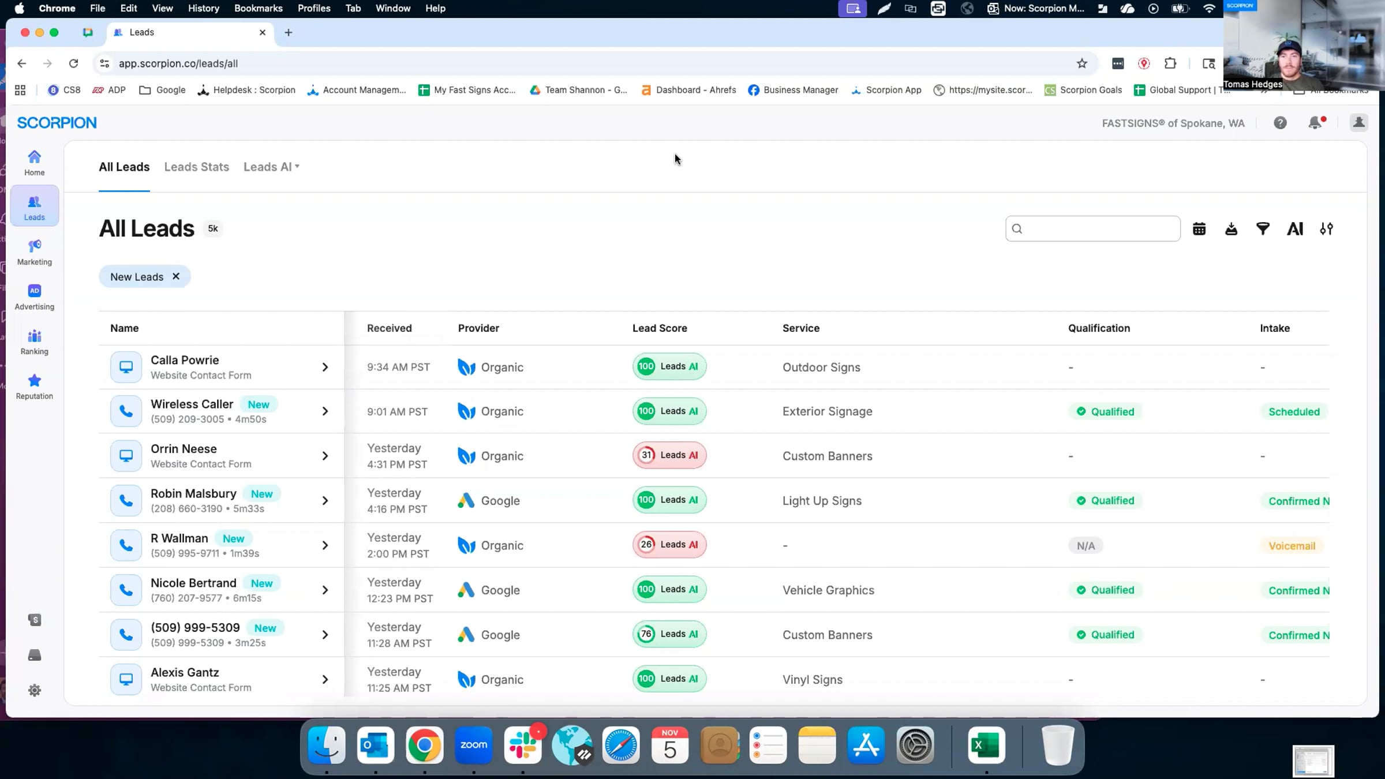Screen dimensions: 1385x779
Task: Reload the current page
Action: click(73, 63)
